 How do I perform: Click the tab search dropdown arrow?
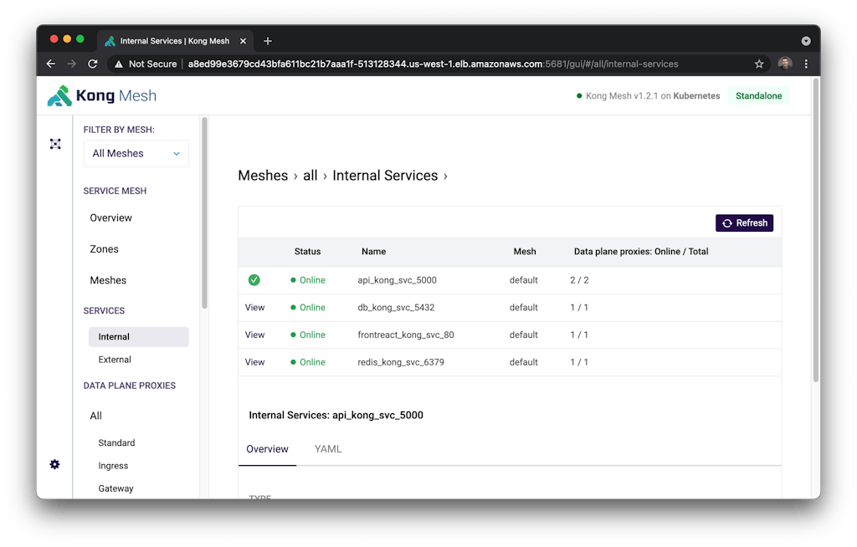pos(805,41)
